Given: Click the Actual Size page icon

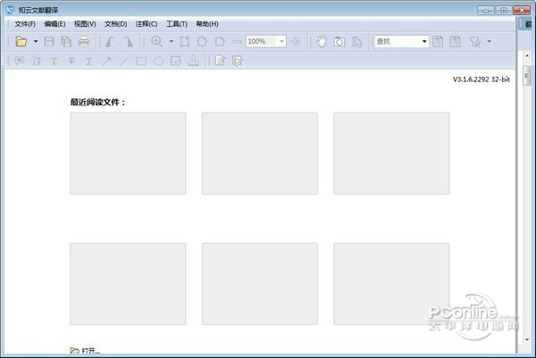Looking at the screenshot, I should click(x=185, y=42).
